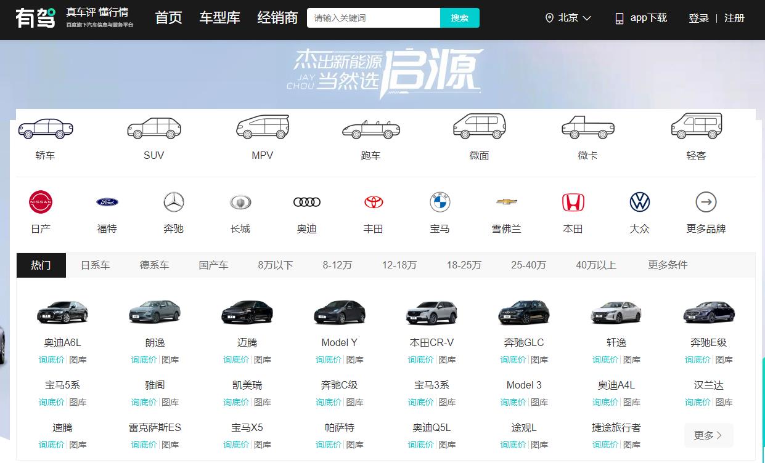Image resolution: width=765 pixels, height=463 pixels.
Task: Open the Nissan 日产 brand logo
Action: point(41,202)
